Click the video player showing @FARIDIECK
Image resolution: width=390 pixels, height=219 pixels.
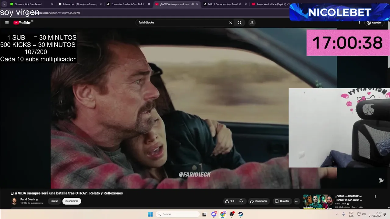click(x=193, y=108)
